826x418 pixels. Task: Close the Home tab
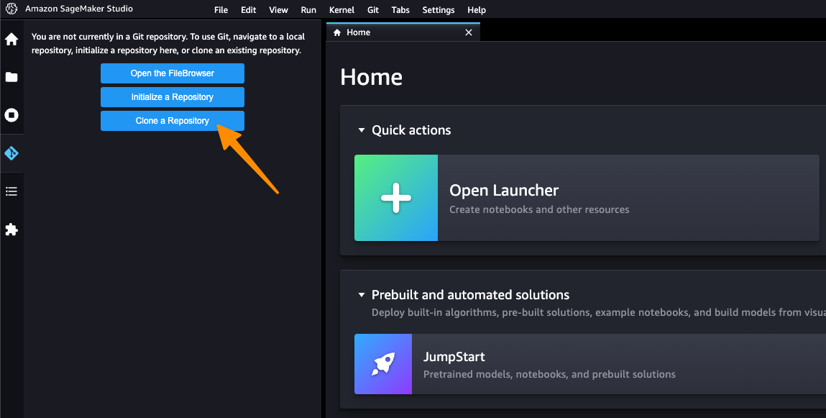coord(468,32)
